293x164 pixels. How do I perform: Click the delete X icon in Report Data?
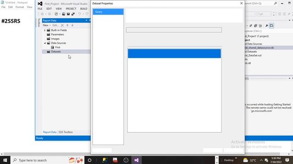pos(62,26)
